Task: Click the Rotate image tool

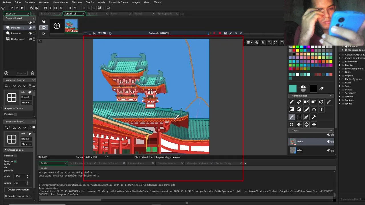Action: tap(292, 124)
